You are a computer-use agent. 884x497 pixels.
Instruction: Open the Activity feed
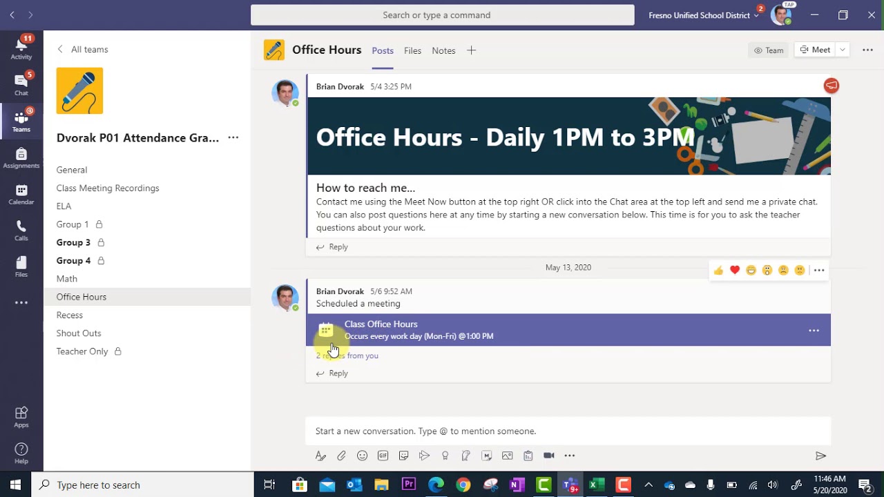pyautogui.click(x=21, y=47)
